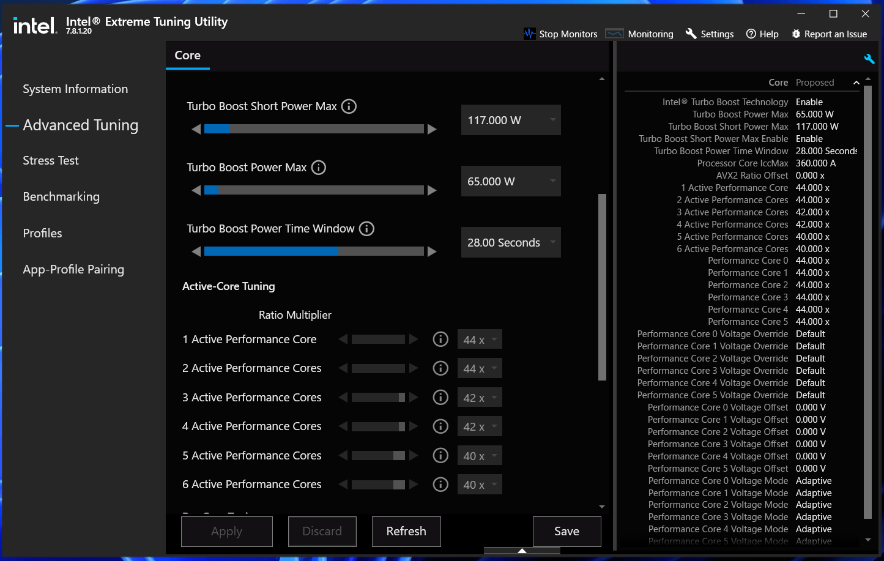Screen dimensions: 884x561
Task: Click the center panel vertical scrollbar
Action: (602, 287)
